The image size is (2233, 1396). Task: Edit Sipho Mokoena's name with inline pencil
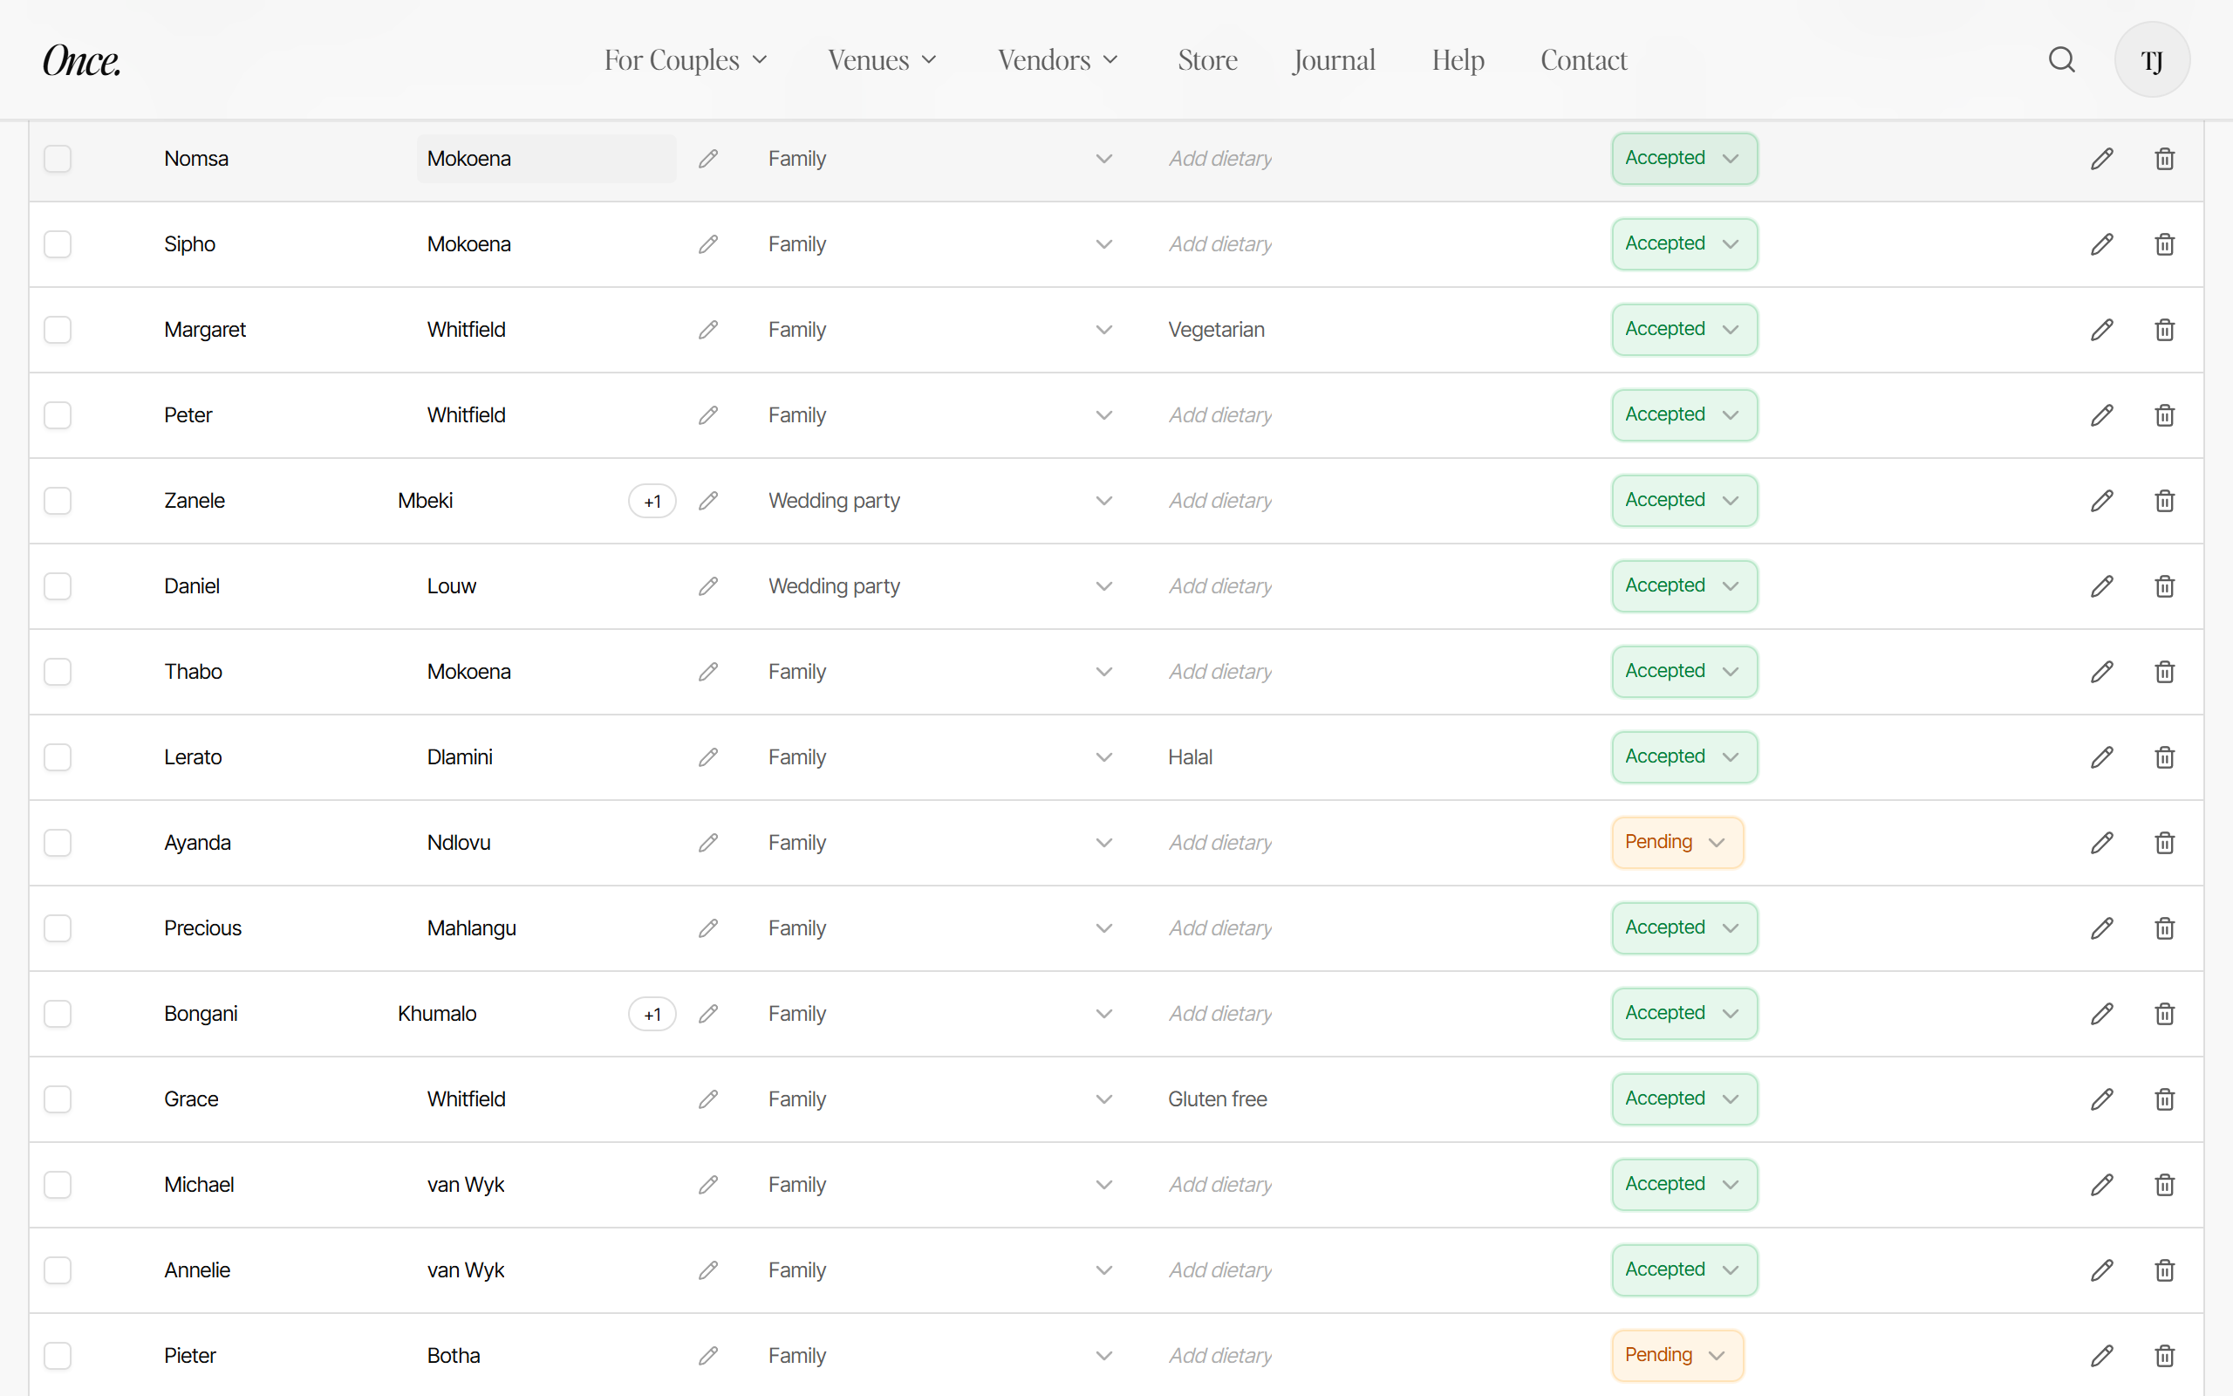(x=707, y=244)
